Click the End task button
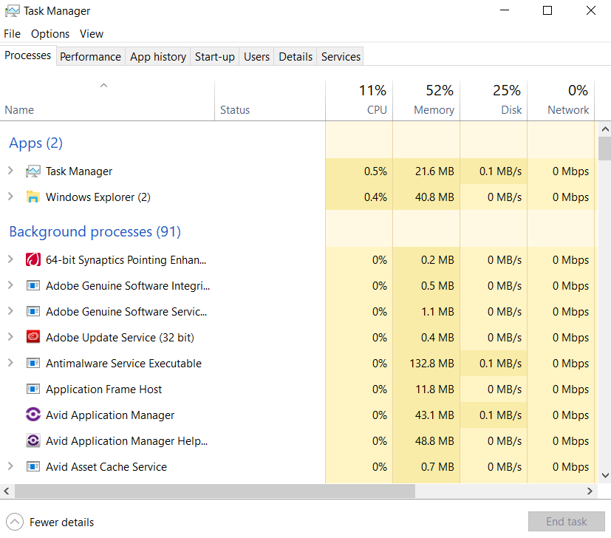 point(566,521)
